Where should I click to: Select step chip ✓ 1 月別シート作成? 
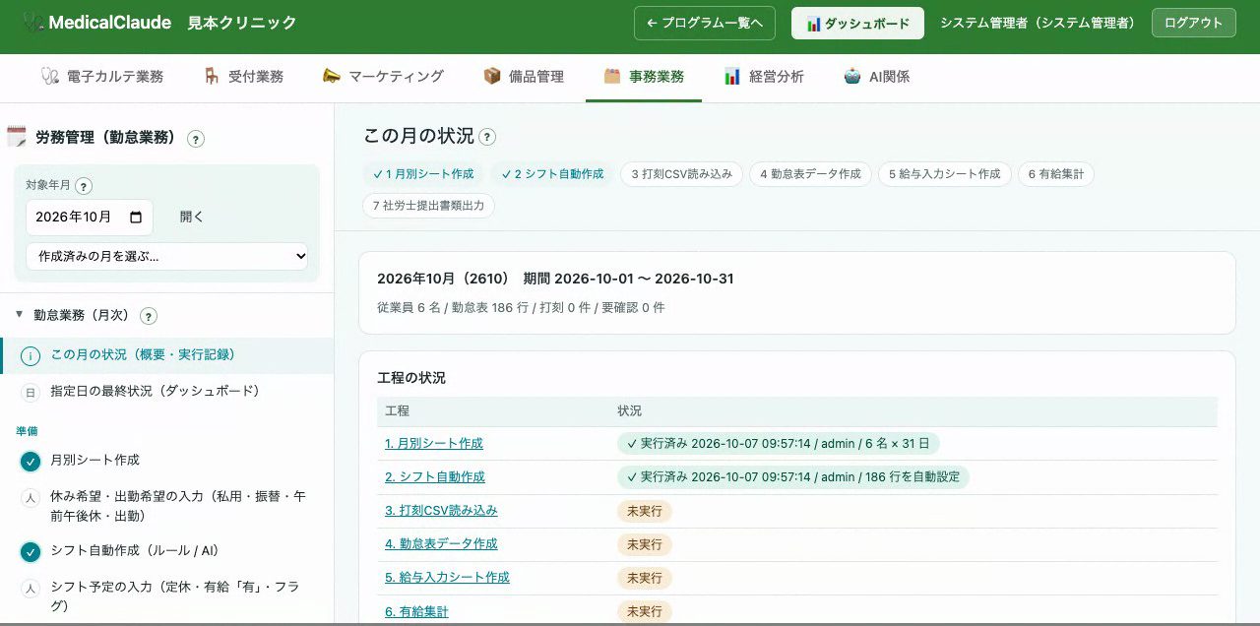coord(424,174)
